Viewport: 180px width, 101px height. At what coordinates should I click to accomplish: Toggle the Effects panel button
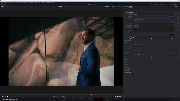[176, 4]
